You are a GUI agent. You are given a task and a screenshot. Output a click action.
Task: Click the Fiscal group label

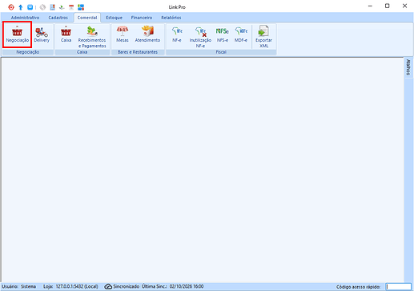pyautogui.click(x=221, y=52)
